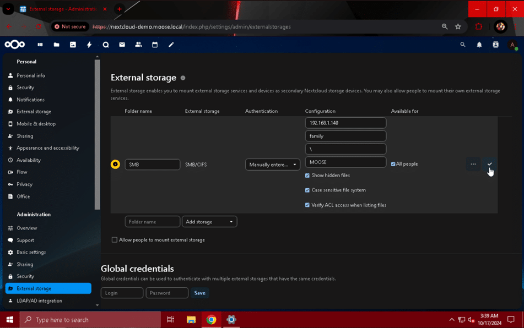Image resolution: width=524 pixels, height=328 pixels.
Task: Click the share field showing family
Action: click(x=345, y=136)
